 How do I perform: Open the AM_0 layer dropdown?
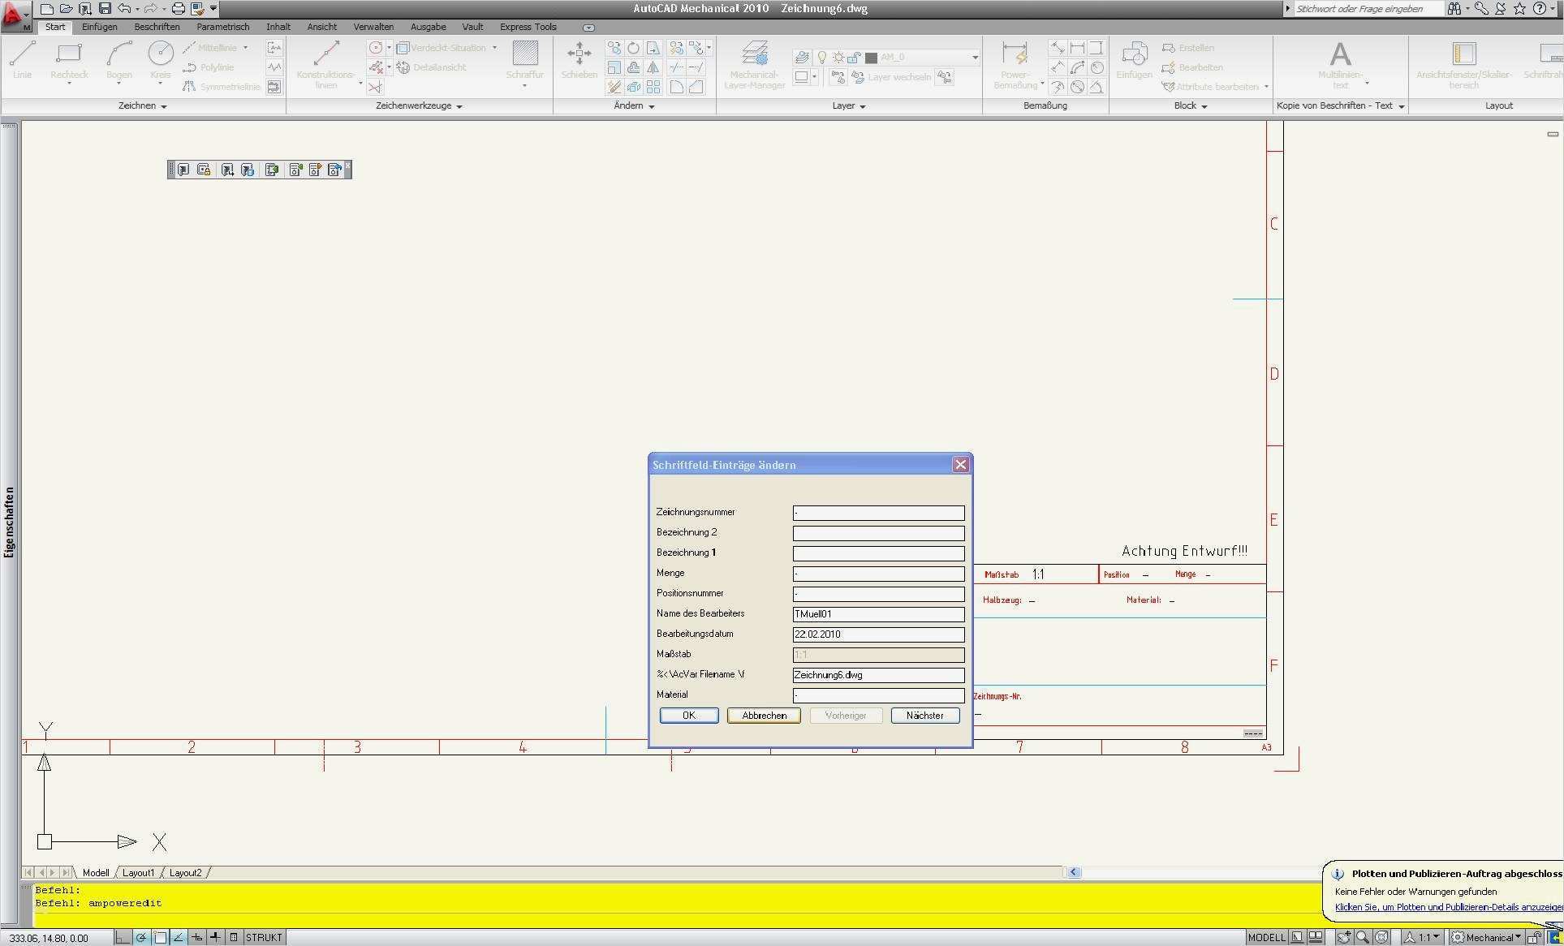(x=974, y=58)
